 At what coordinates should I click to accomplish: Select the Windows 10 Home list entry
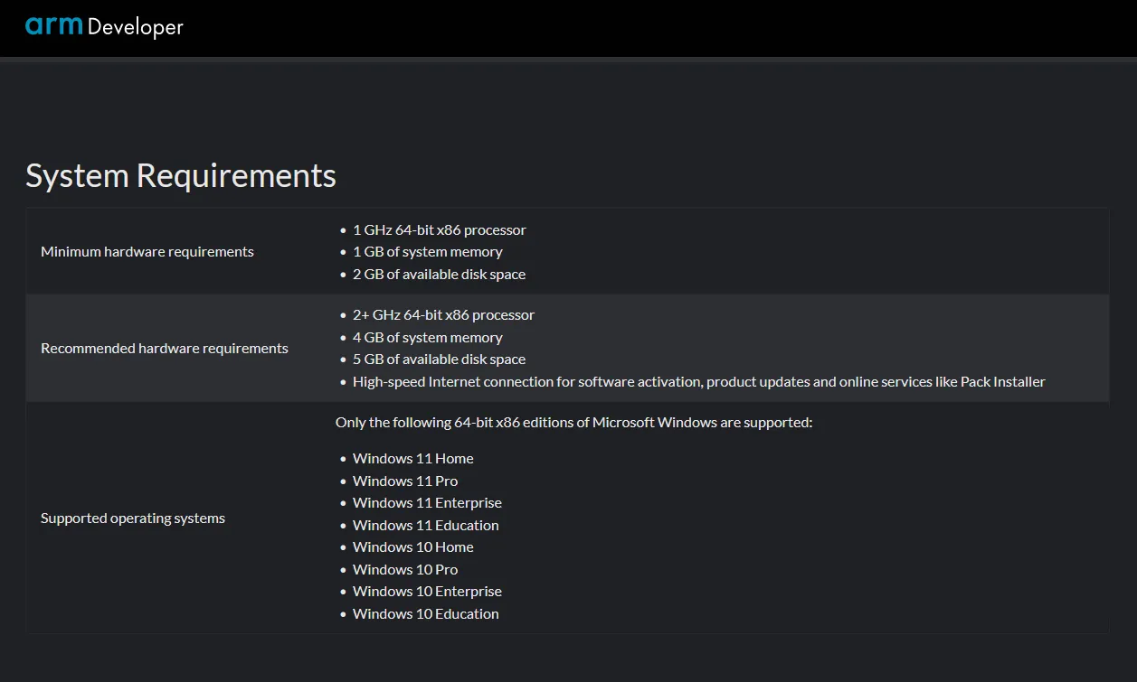(x=412, y=547)
